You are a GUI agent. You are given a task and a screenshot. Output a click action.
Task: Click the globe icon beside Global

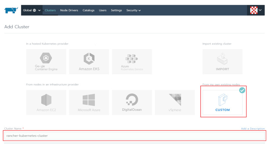coord(35,10)
